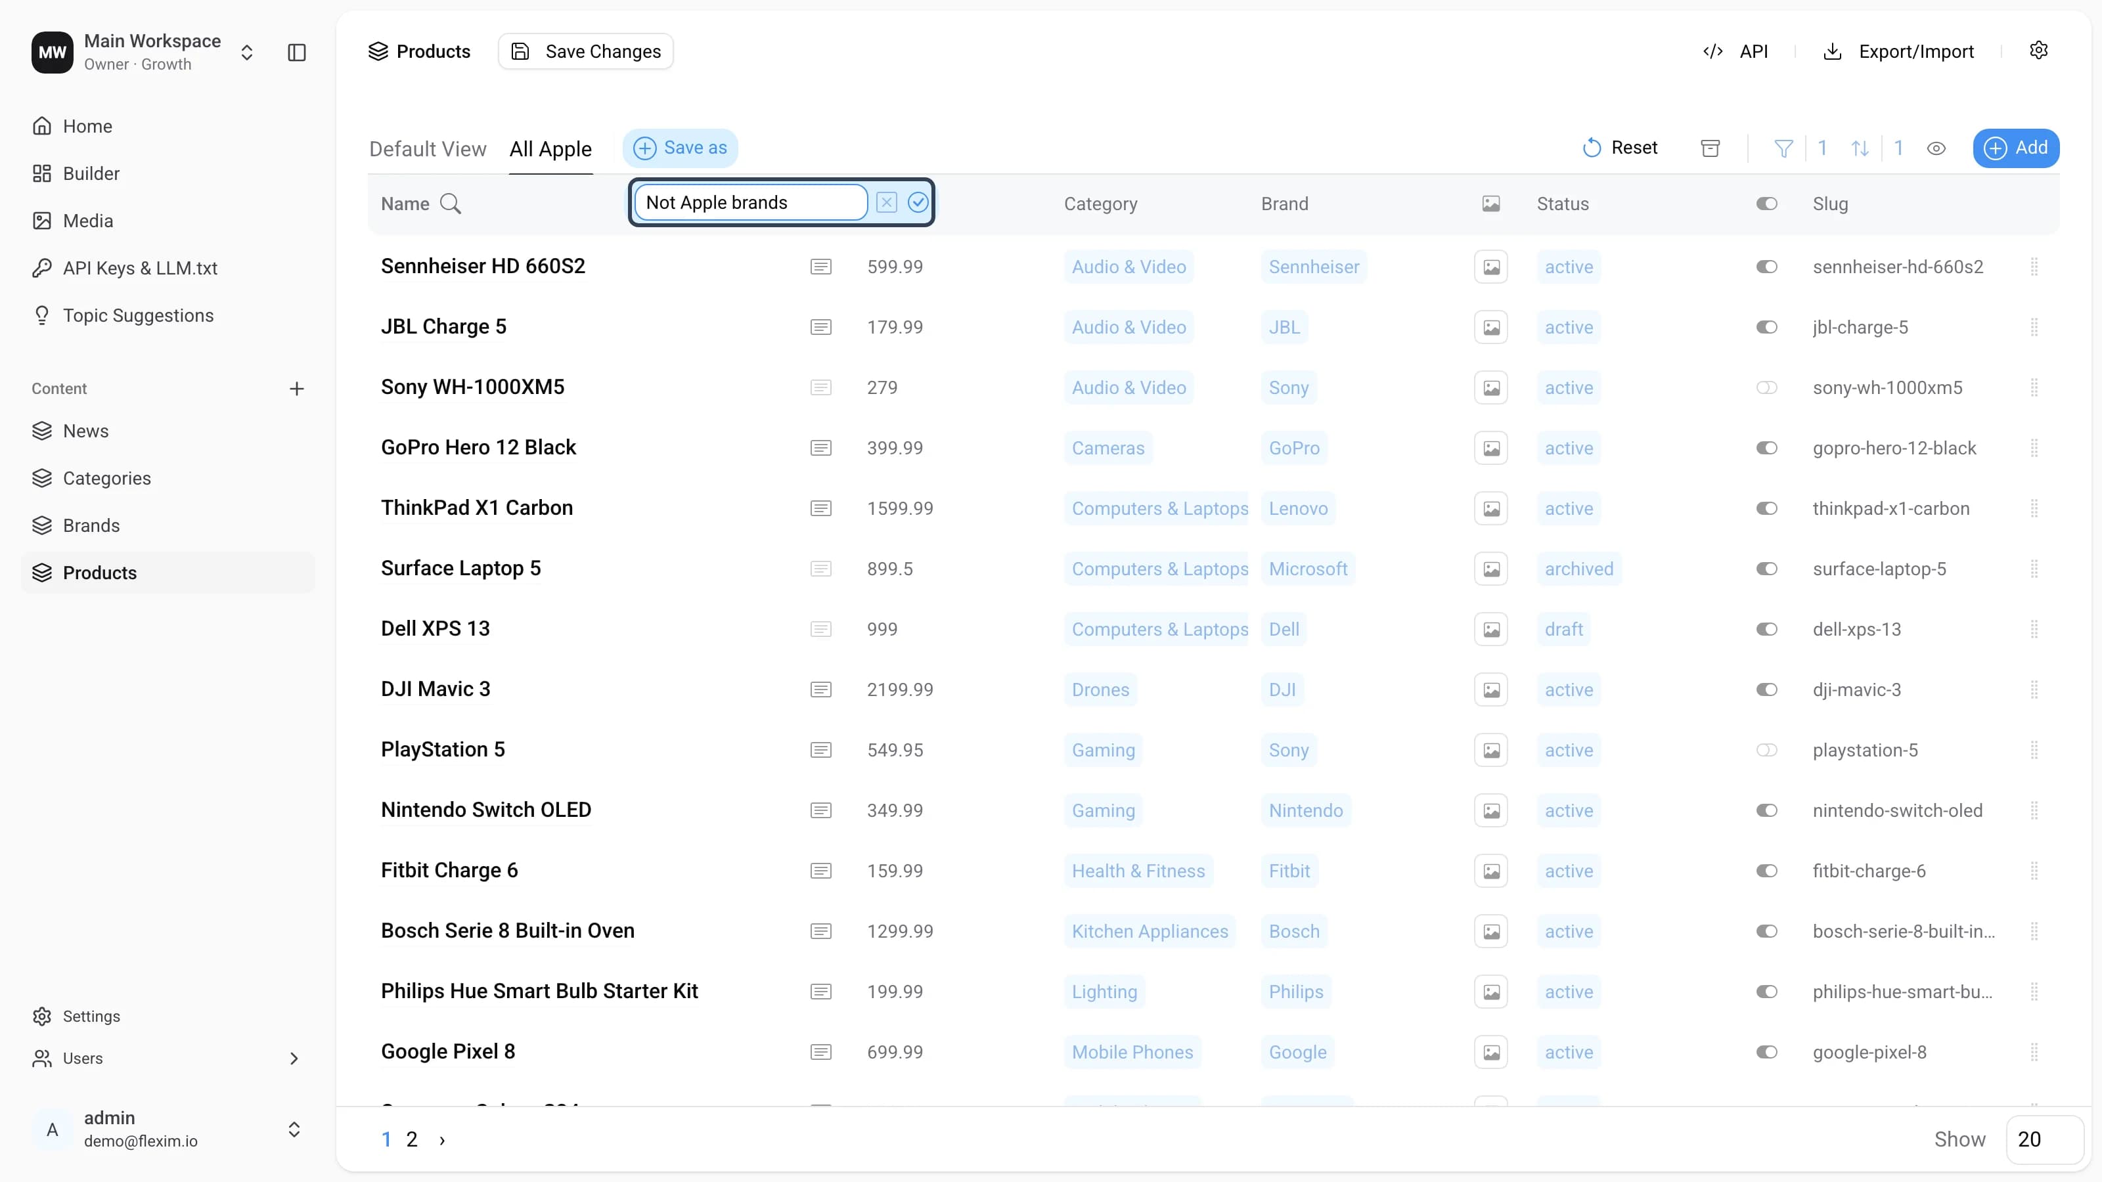
Task: Open description icon for DJI Mavic 3
Action: 821,689
